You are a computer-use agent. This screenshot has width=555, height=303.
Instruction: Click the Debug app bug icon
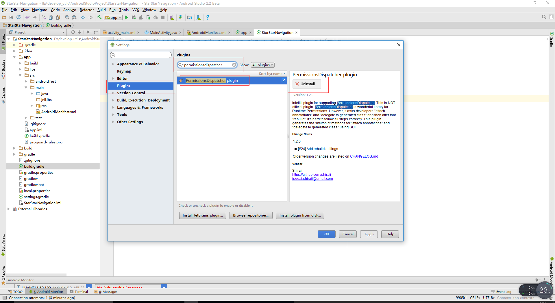click(134, 18)
